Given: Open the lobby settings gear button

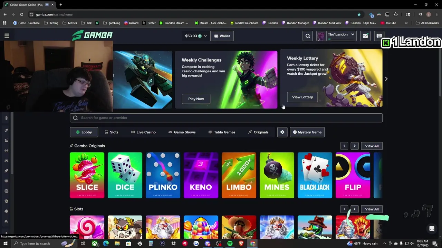Looking at the screenshot, I should point(282,132).
